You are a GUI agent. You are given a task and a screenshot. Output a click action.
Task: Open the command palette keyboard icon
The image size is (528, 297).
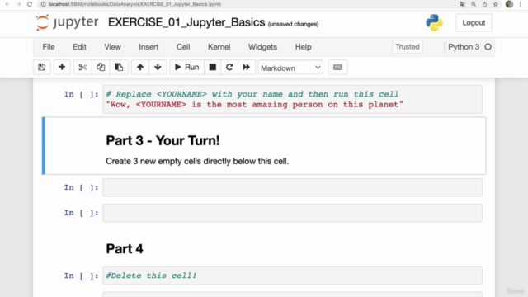tap(337, 68)
